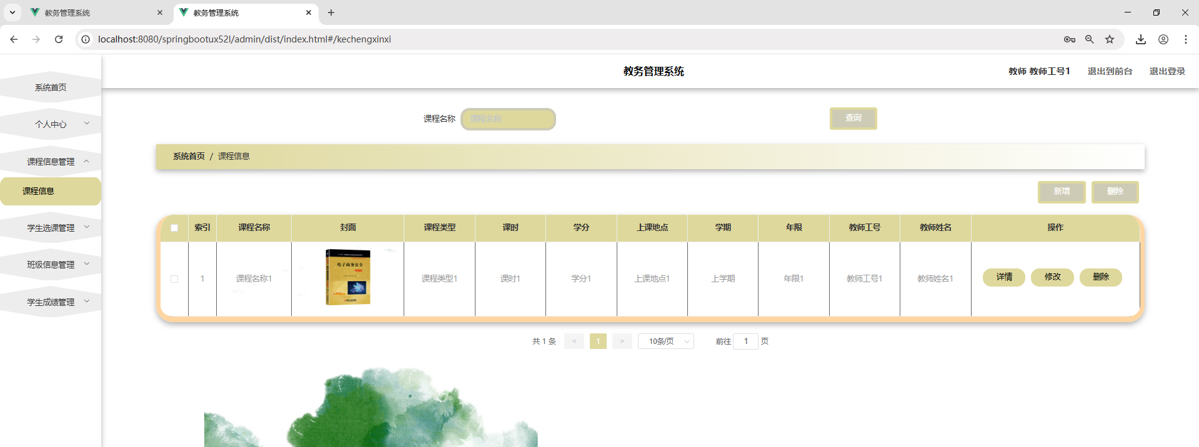Check the checkbox for row 课程名称1

point(174,279)
